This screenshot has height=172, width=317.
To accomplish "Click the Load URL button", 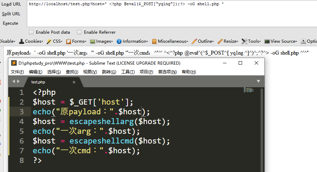I will 11,4.
